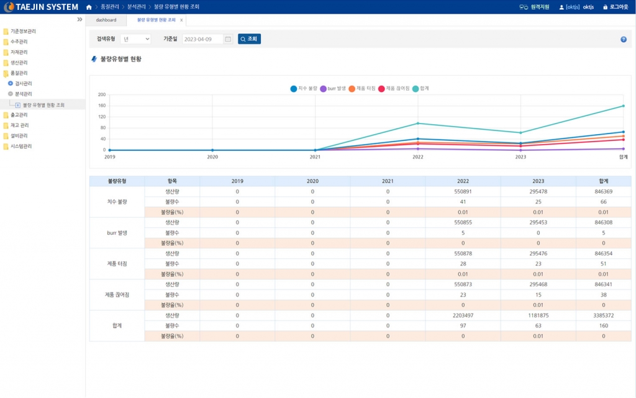Click the table cell showing 295468
636x398 pixels.
click(x=538, y=284)
